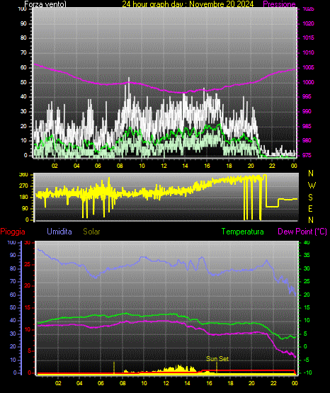Click the 12 hour tick on wind graph
330x393 pixels.
point(164,166)
